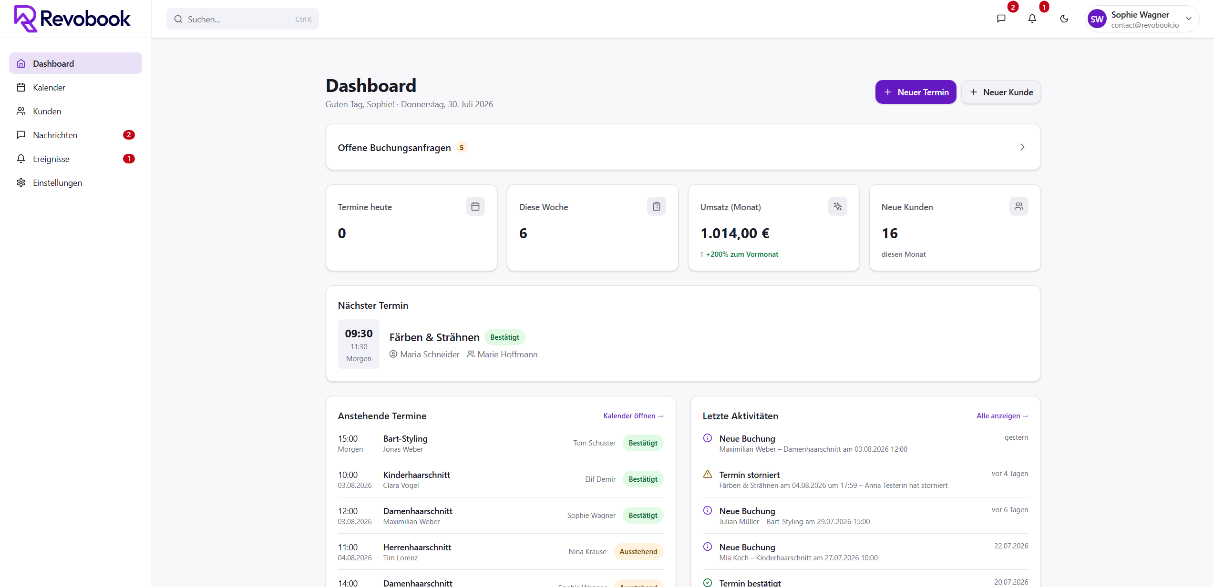1214x587 pixels.
Task: Click the Ereignisse badge showing 1
Action: [x=129, y=159]
